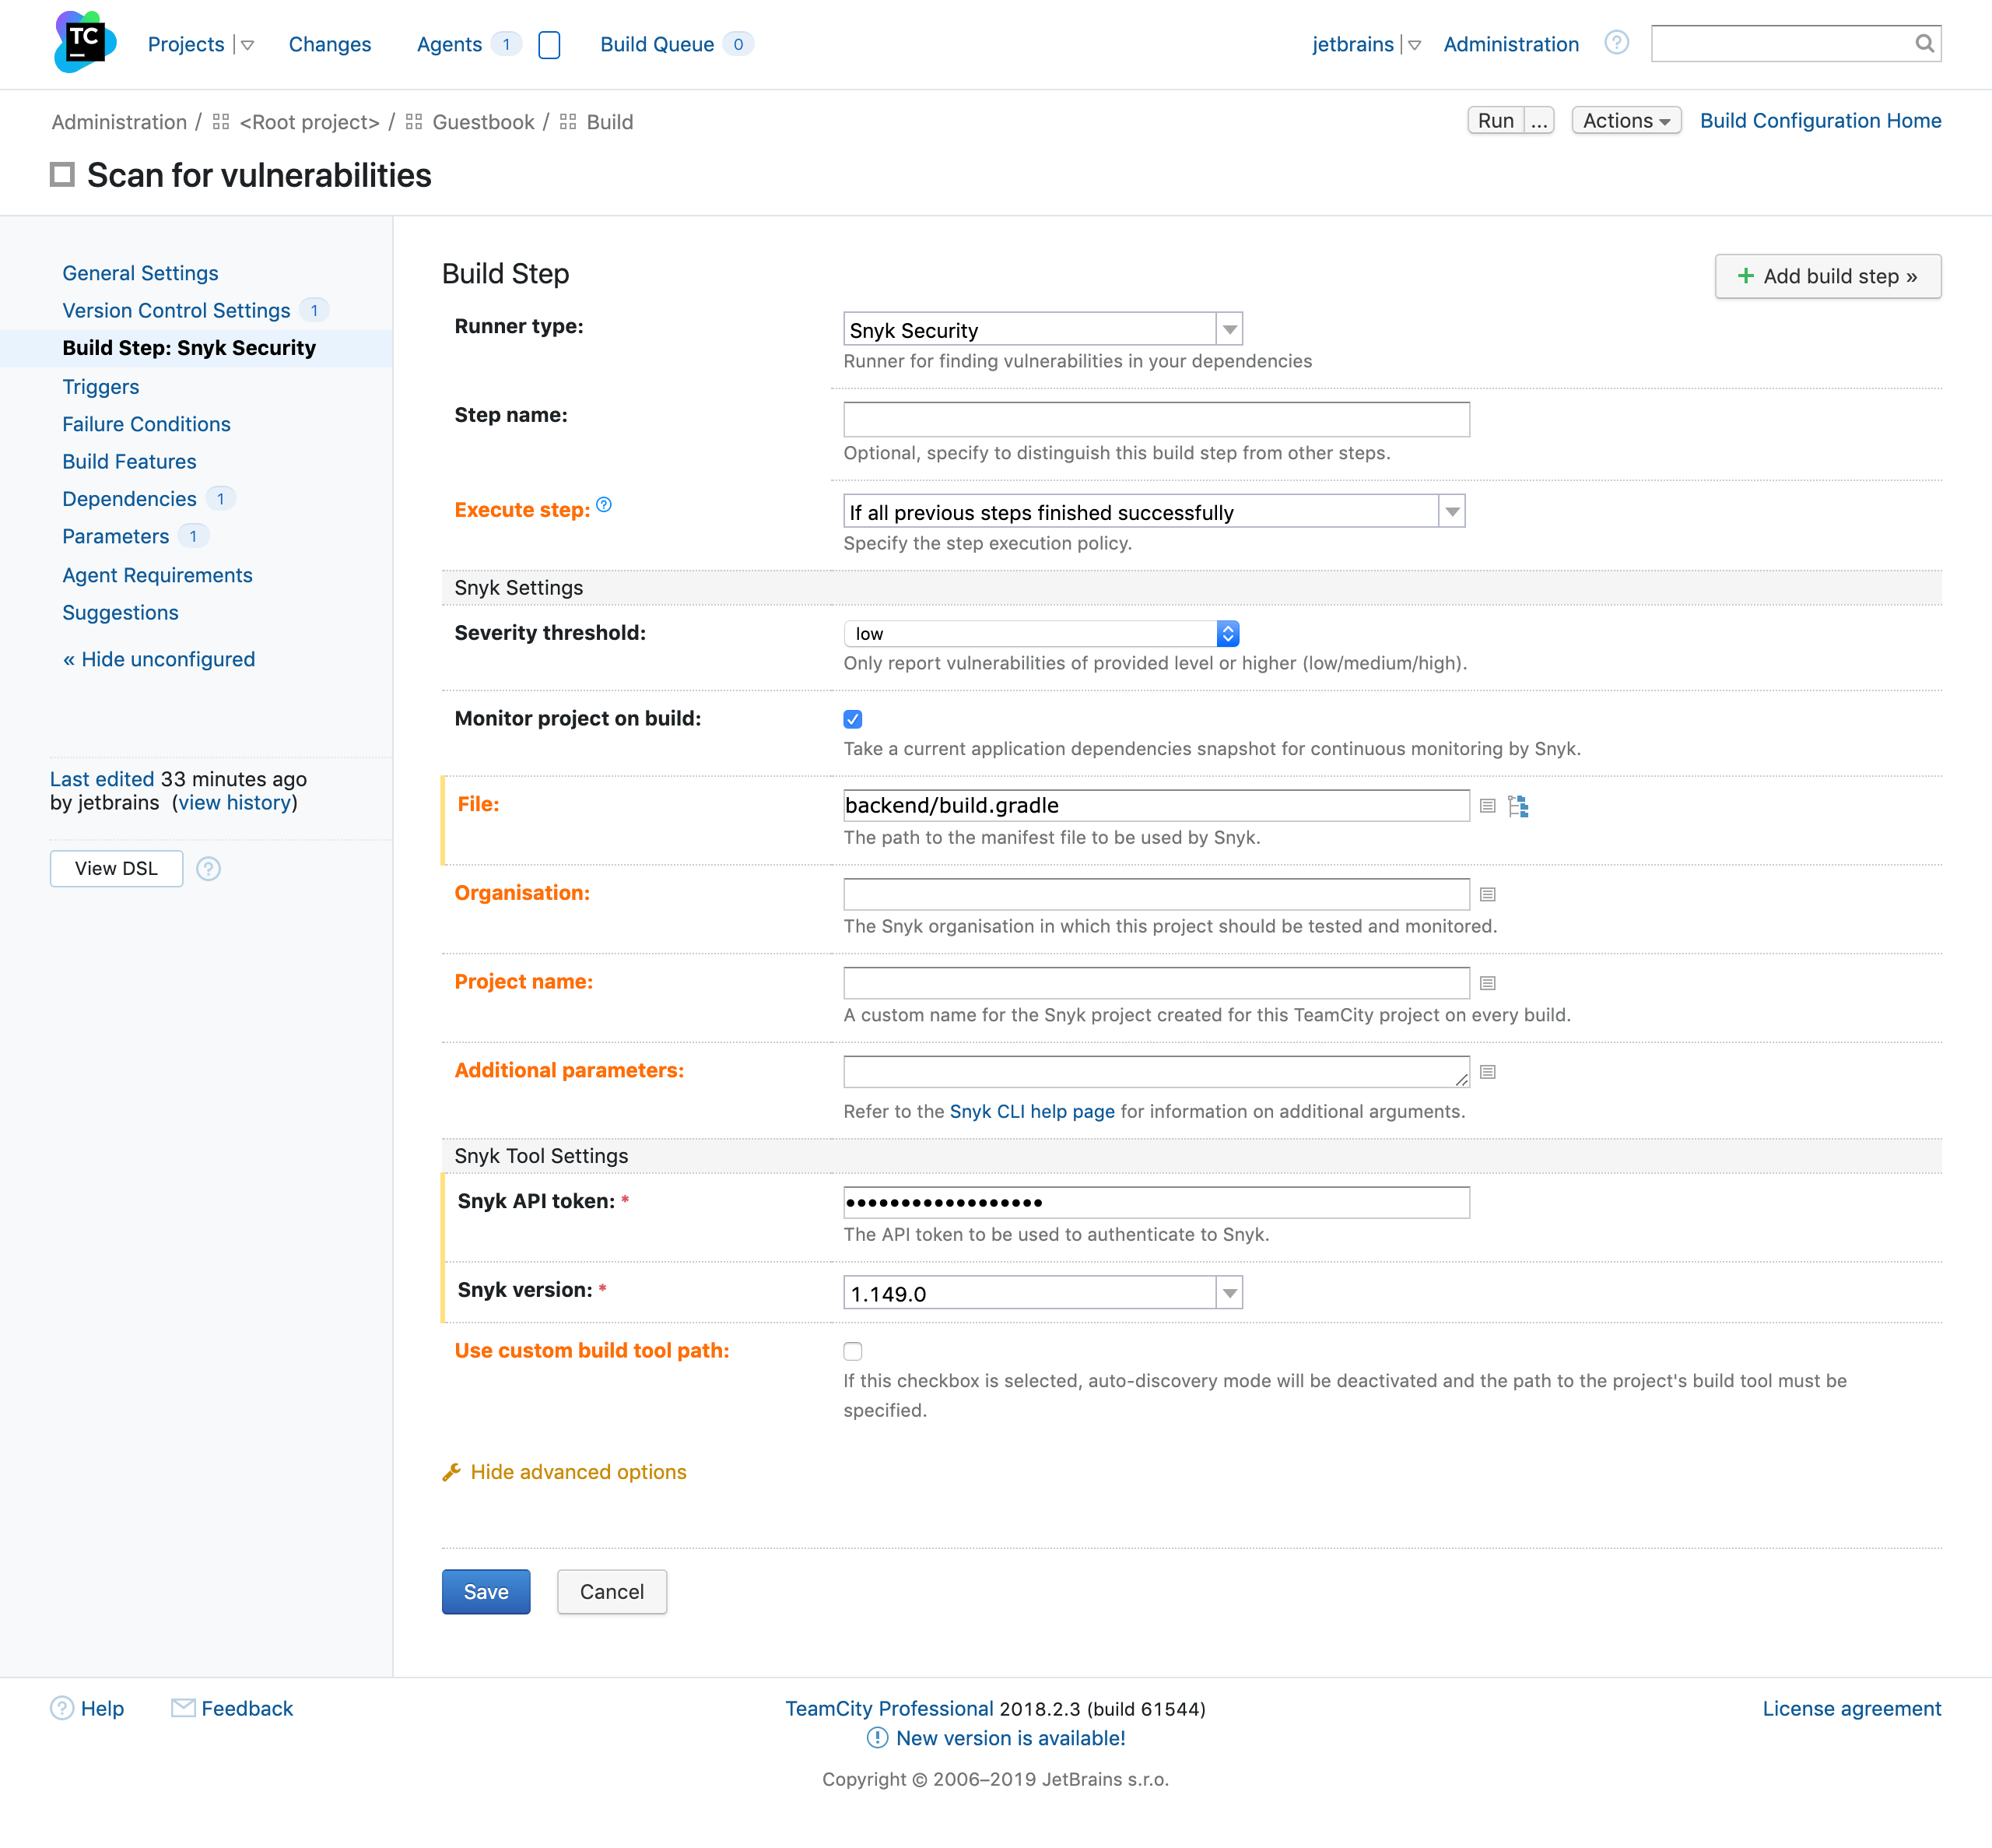Open the Snyk CLI help page link

[x=1032, y=1112]
